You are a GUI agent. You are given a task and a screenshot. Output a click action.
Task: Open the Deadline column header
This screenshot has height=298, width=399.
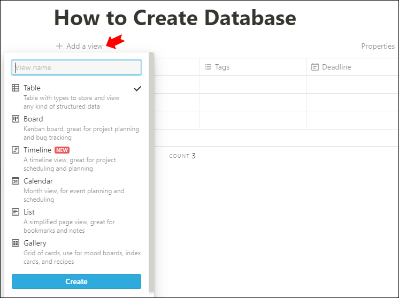[x=352, y=67]
